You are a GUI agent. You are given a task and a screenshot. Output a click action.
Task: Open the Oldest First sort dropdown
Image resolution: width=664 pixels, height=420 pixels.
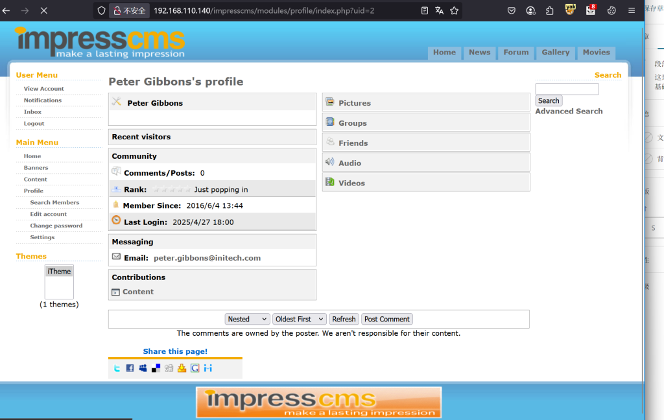point(299,319)
